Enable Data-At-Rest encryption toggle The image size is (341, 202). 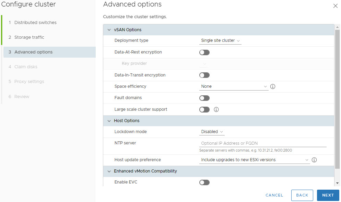coord(204,52)
